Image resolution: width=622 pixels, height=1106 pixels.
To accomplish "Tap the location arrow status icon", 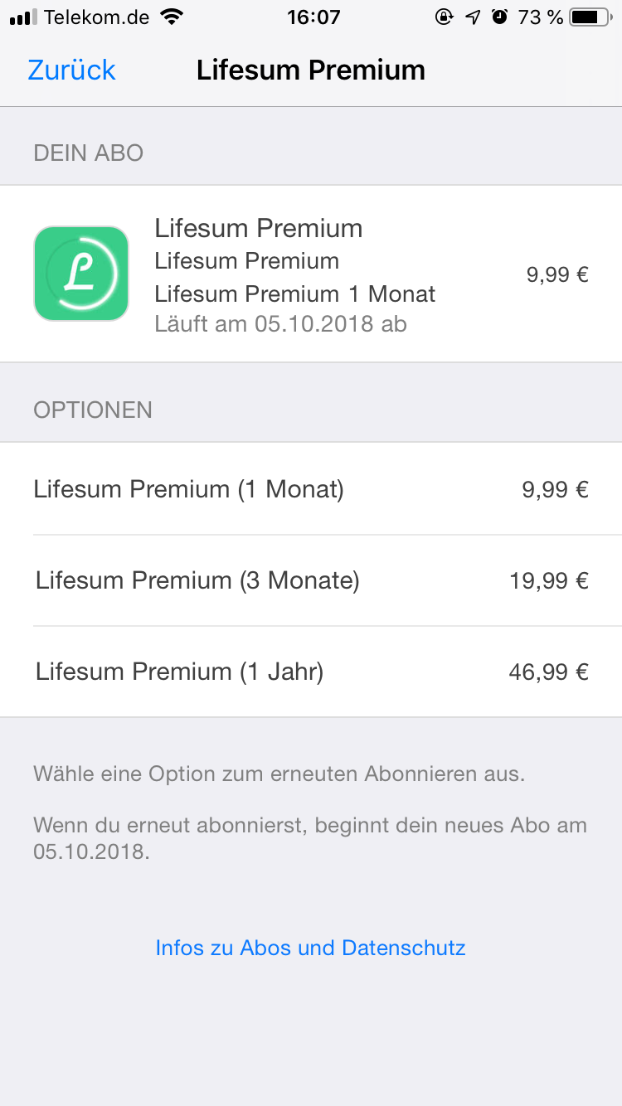I will (473, 17).
